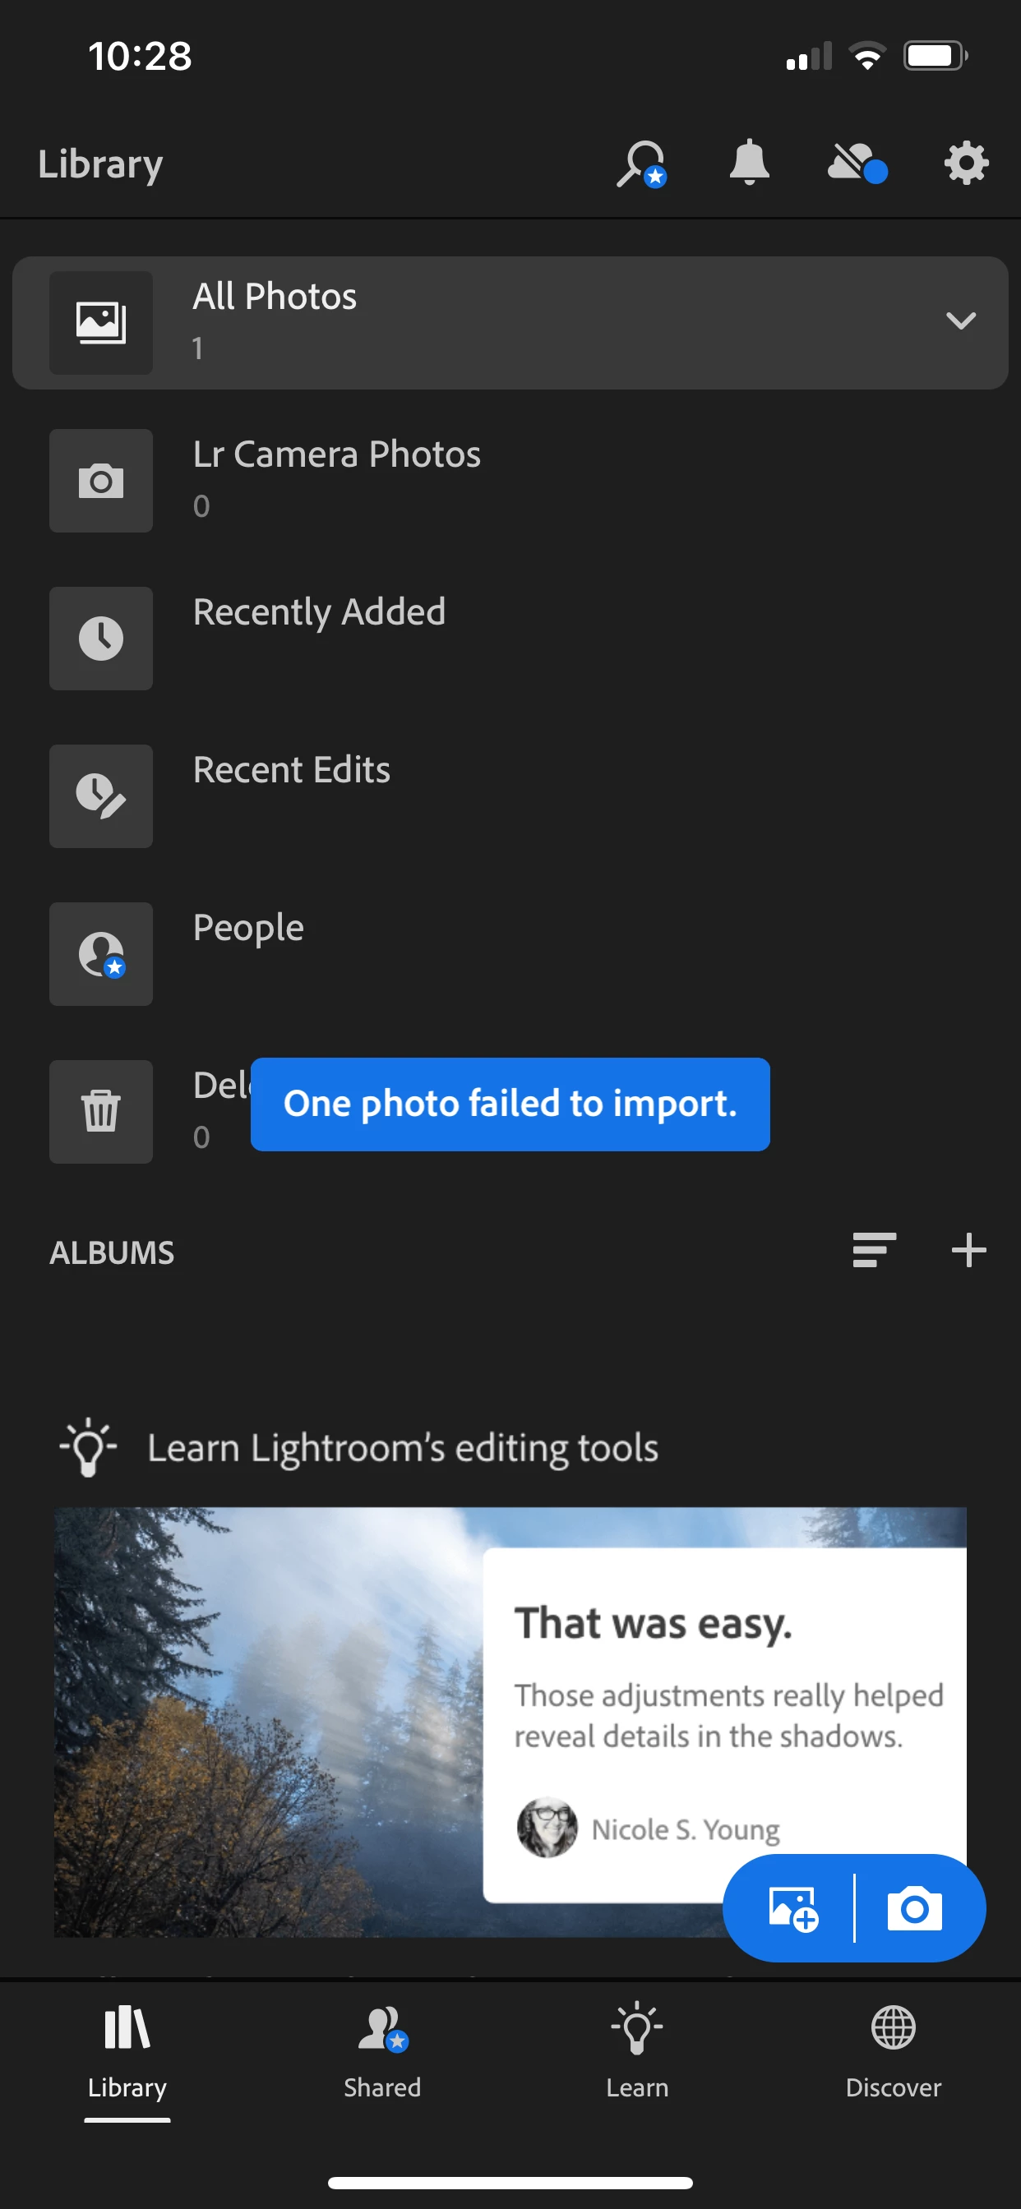Tap Nicole S. Young avatar
Screen dimensions: 1021x2209
[x=547, y=1828]
